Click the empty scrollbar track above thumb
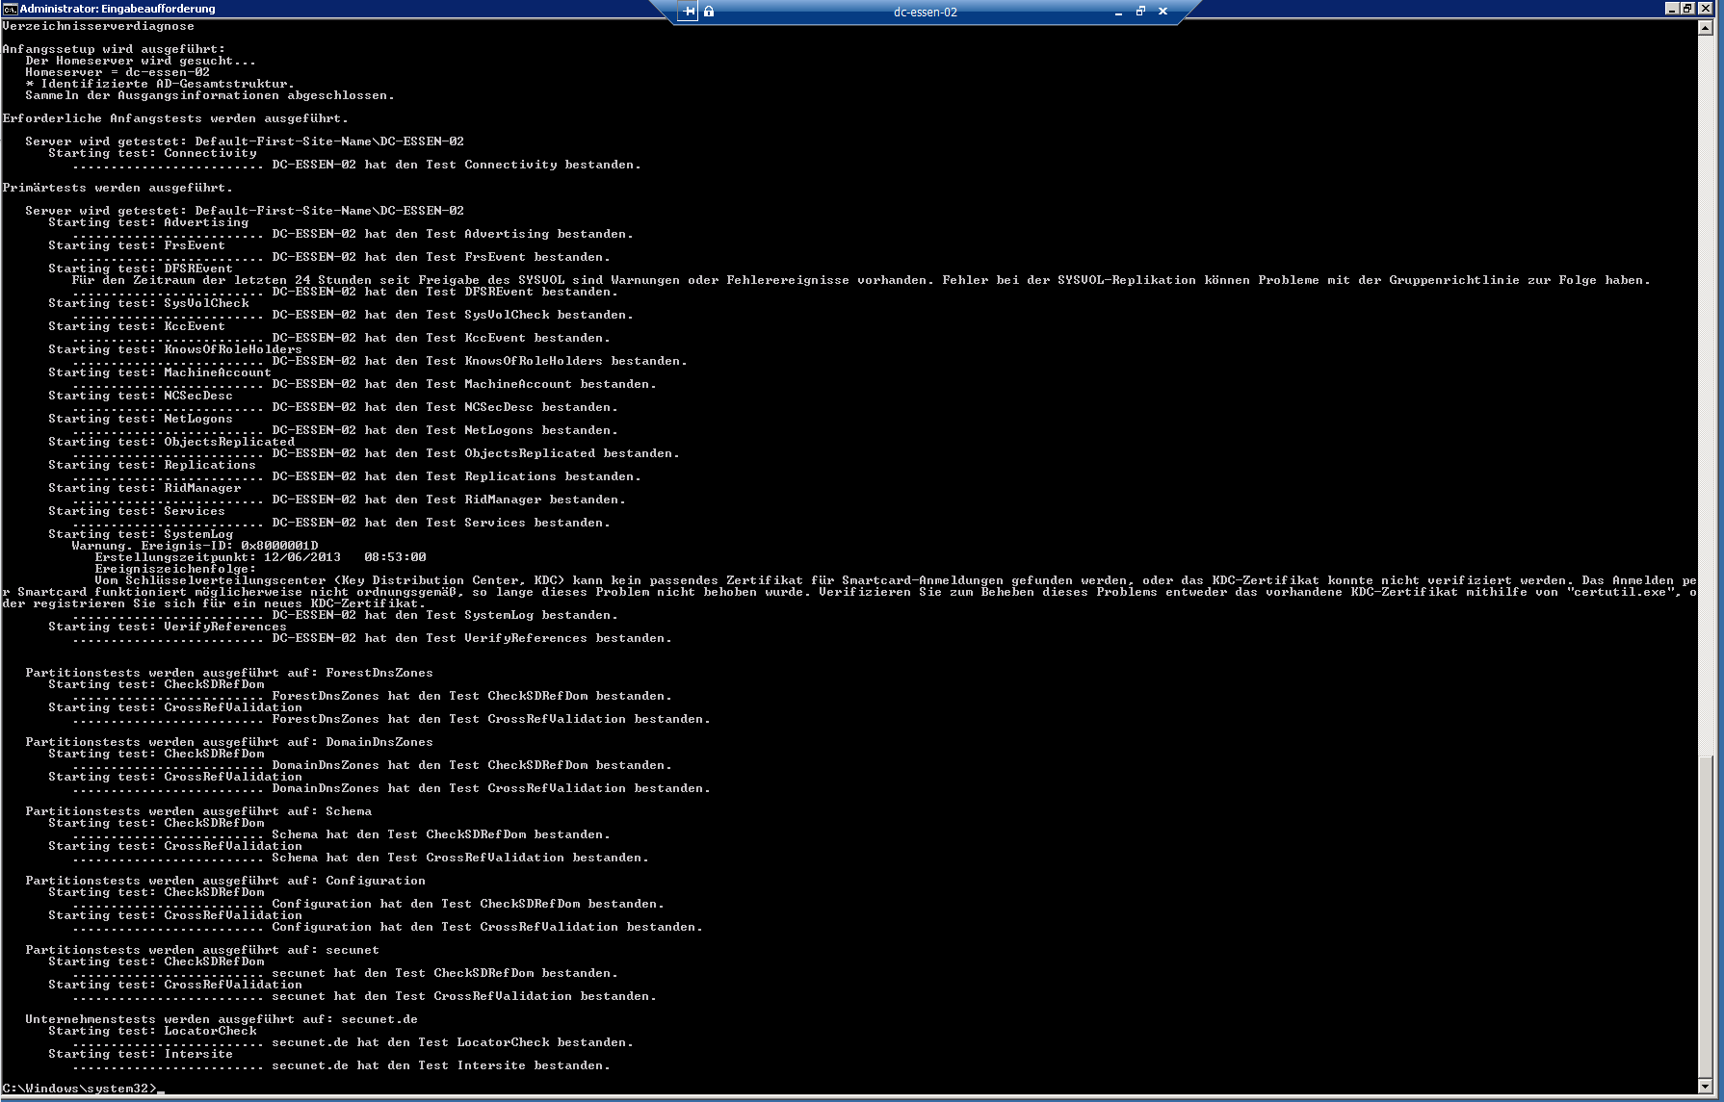The height and width of the screenshot is (1102, 1724). pos(1705,385)
